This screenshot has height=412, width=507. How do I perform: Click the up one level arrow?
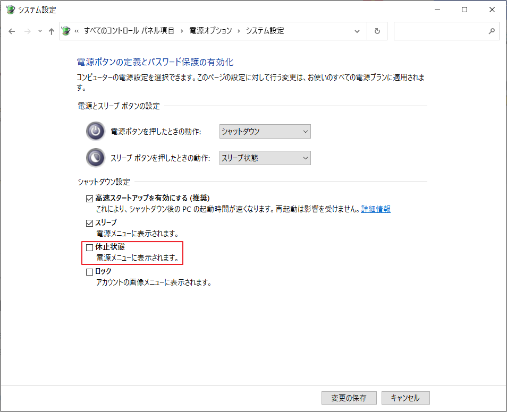52,31
